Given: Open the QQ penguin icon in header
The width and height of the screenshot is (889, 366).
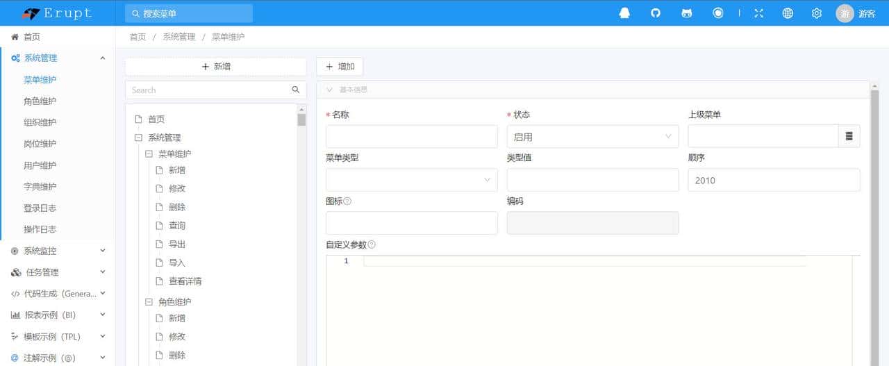Looking at the screenshot, I should click(624, 13).
